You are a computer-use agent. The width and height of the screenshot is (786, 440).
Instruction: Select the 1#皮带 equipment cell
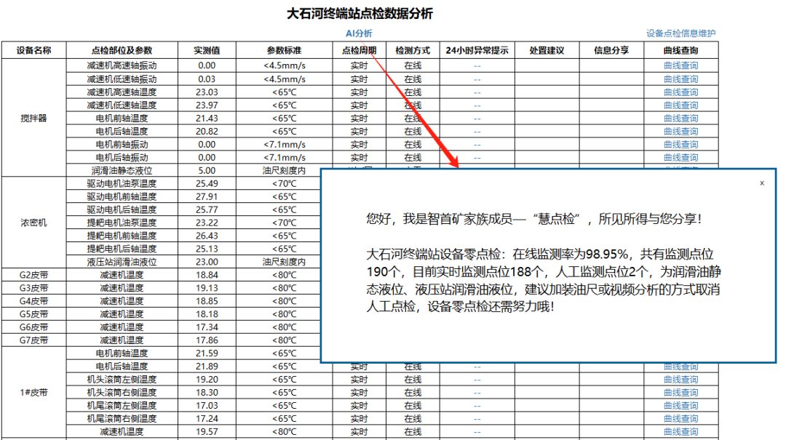coord(33,393)
